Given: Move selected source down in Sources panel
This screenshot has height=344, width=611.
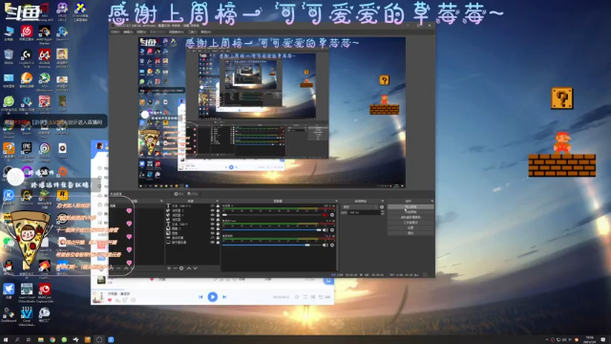Looking at the screenshot, I should click(x=195, y=268).
